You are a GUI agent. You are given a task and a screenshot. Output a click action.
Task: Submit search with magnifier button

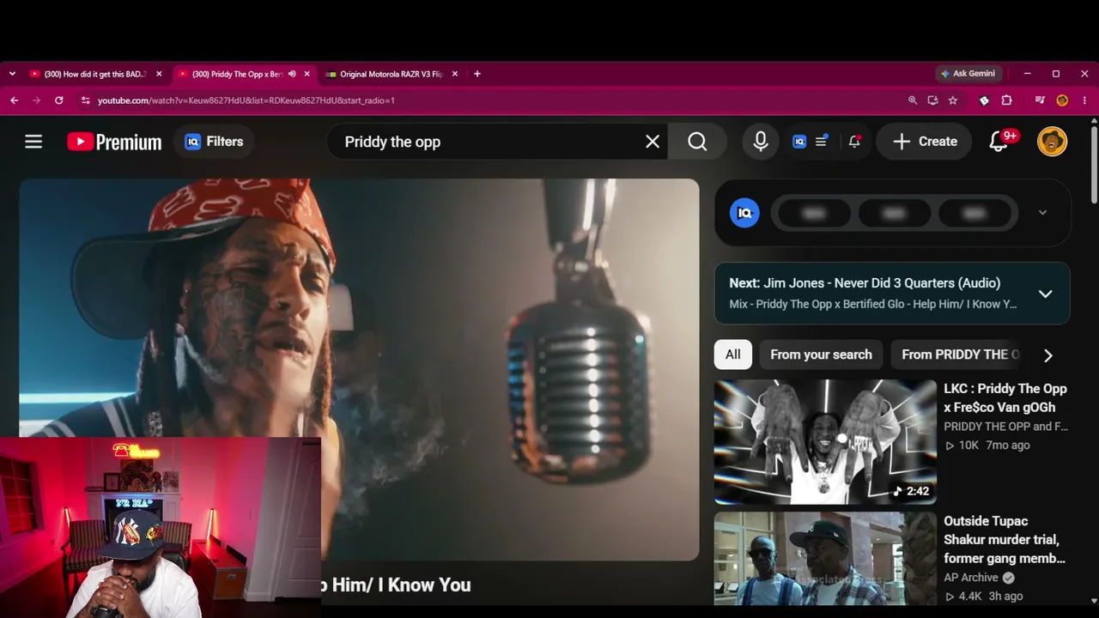[697, 142]
